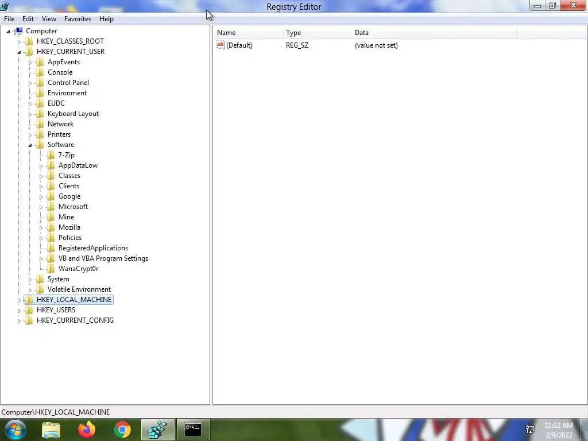Select the Microsoft key label
588x441 pixels.
pyautogui.click(x=73, y=207)
